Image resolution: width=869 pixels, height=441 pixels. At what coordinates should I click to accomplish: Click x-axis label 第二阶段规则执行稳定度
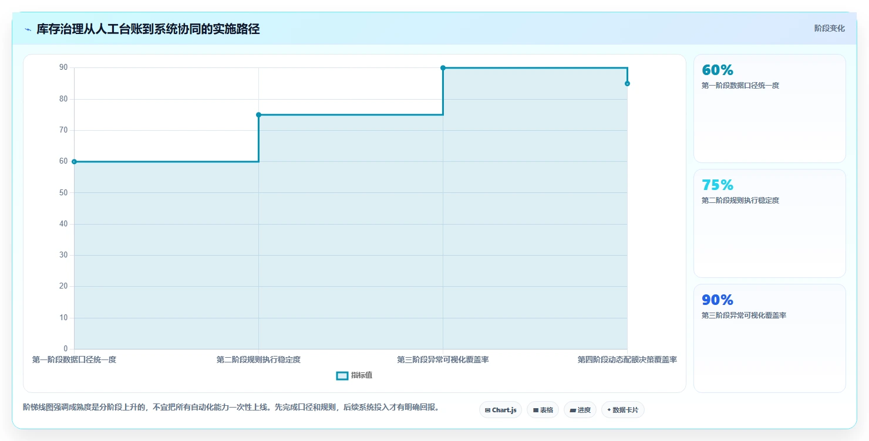coord(258,359)
